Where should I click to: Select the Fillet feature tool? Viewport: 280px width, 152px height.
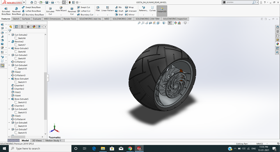pyautogui.click(x=98, y=9)
